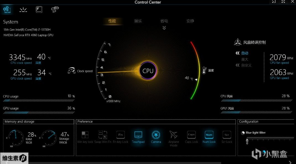Select the 娱乐 entertainment mode
The width and height of the screenshot is (296, 164).
coord(138,21)
